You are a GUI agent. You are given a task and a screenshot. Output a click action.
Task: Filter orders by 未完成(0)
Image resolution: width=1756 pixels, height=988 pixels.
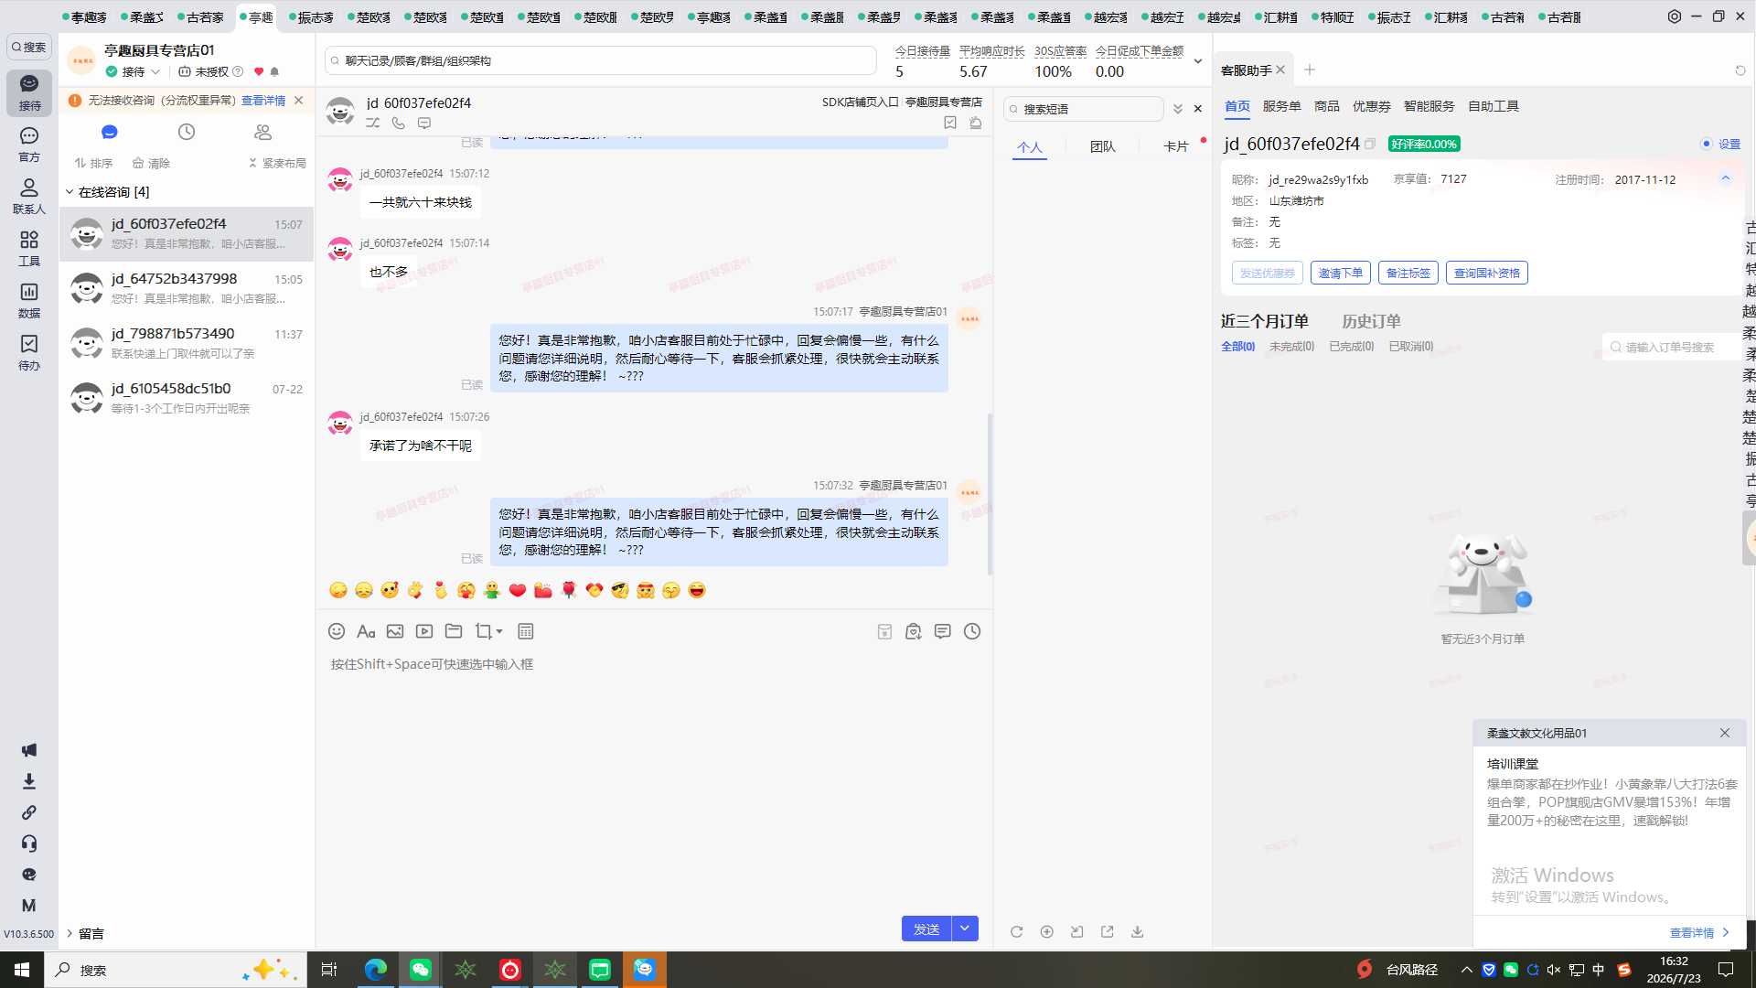coord(1292,347)
